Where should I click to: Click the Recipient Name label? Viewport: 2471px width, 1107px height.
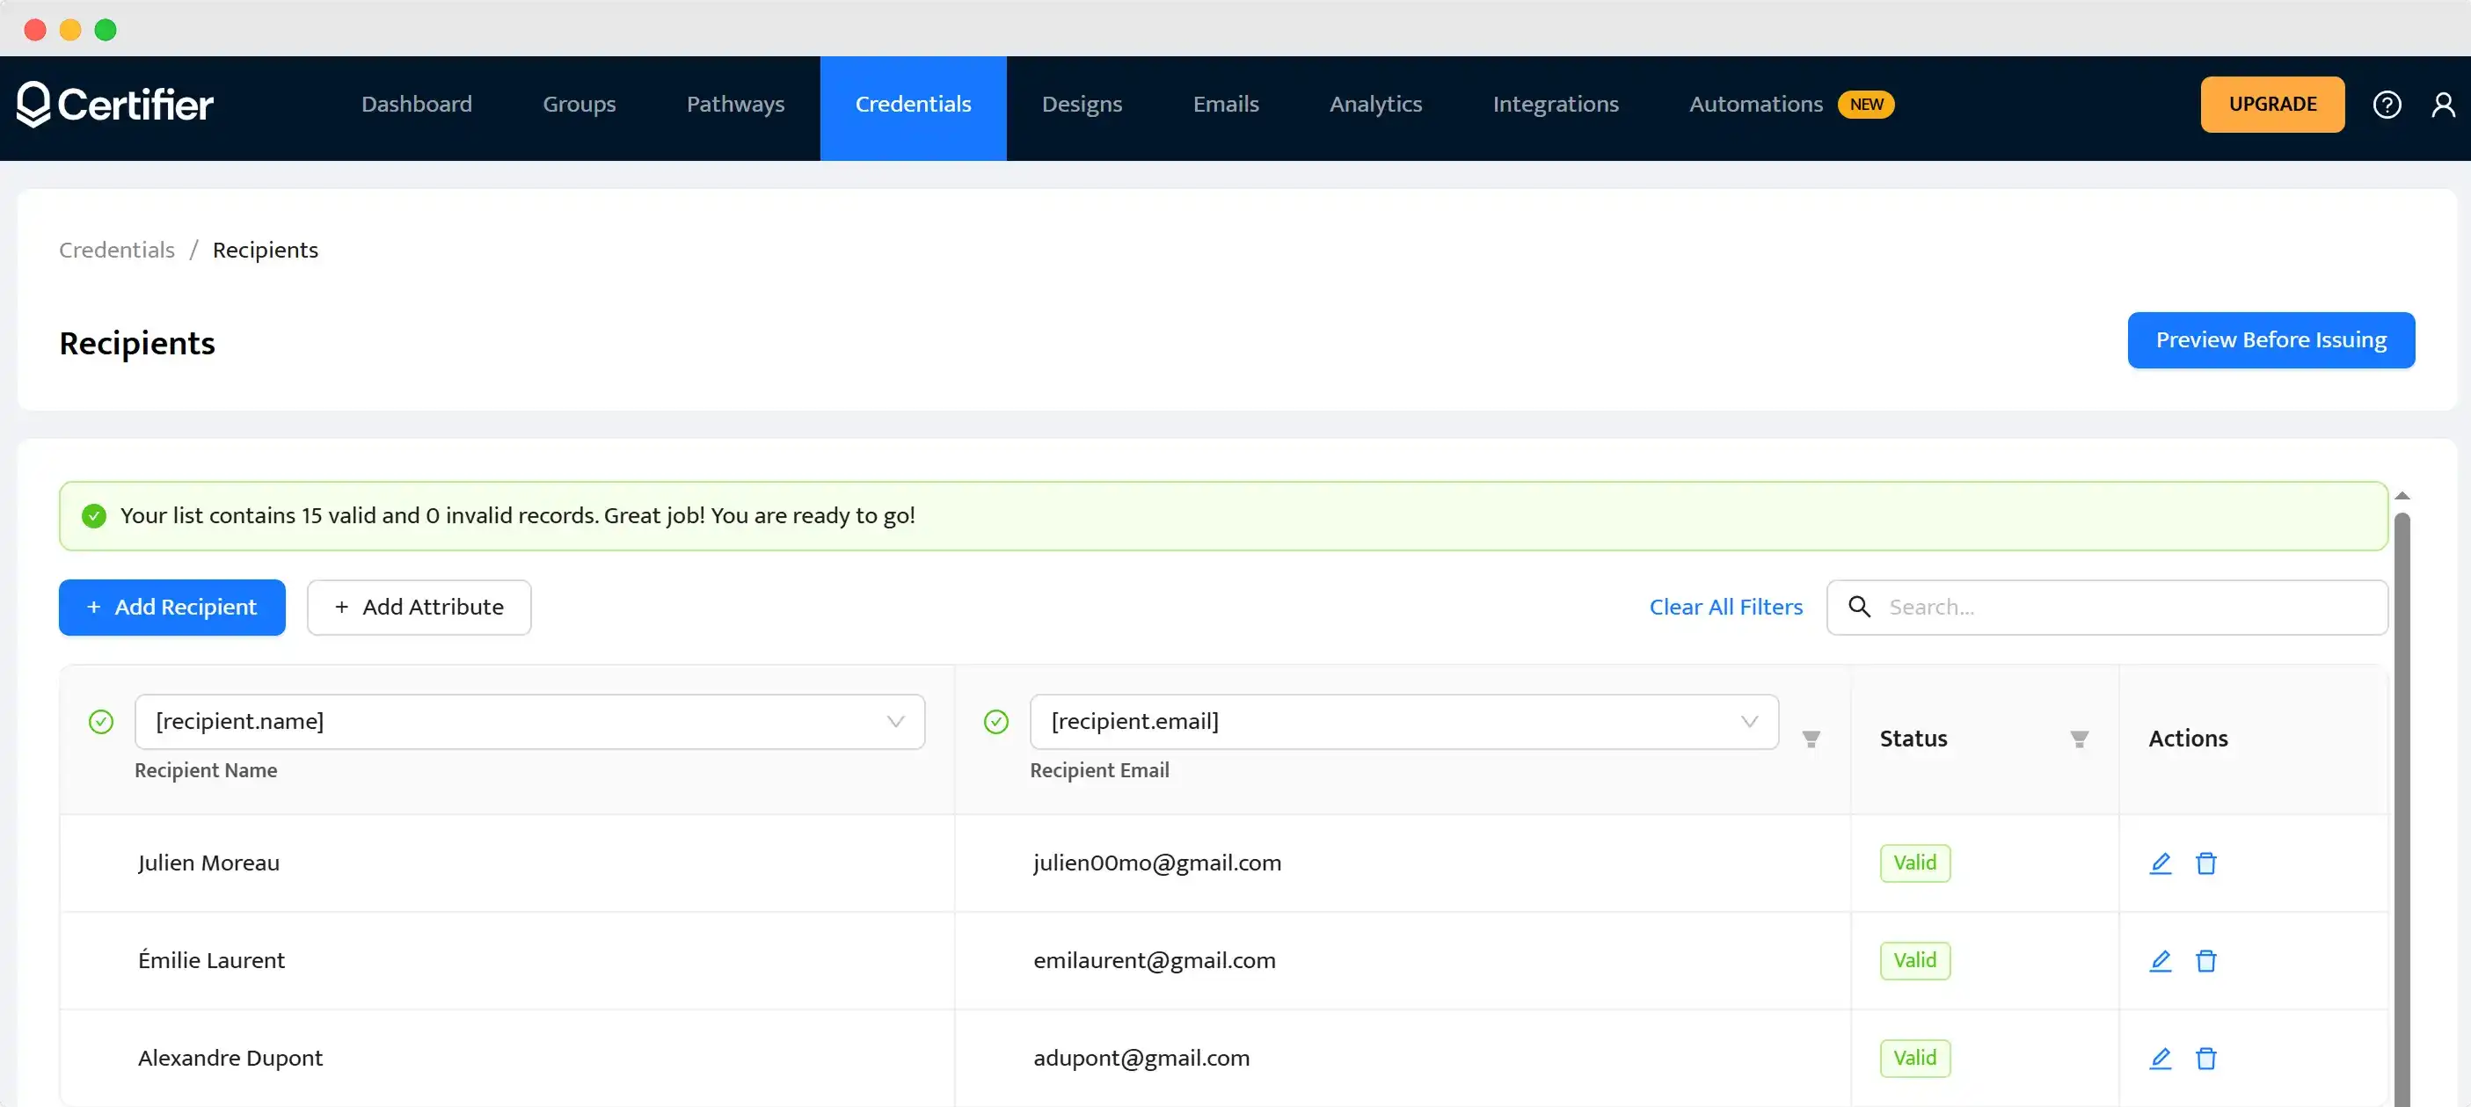click(x=205, y=770)
